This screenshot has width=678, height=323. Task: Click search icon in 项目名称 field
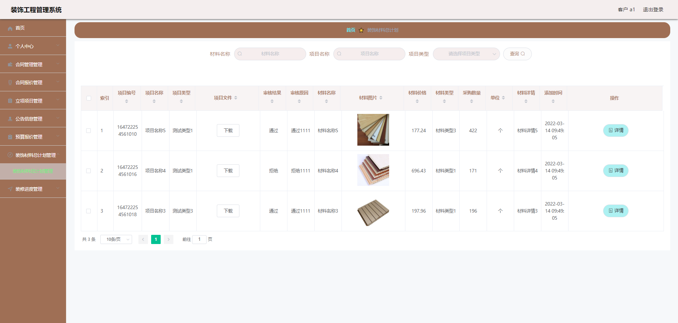click(339, 54)
